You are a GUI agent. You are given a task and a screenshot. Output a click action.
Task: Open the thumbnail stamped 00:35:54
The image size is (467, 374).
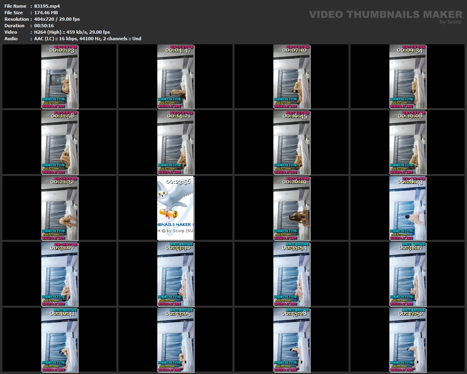click(292, 274)
